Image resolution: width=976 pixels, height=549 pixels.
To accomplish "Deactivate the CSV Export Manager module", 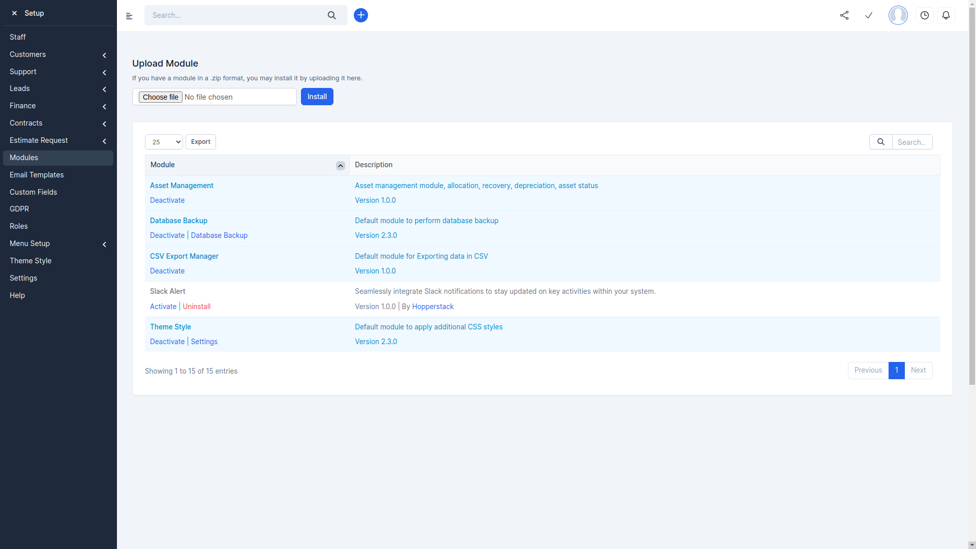I will tap(167, 271).
